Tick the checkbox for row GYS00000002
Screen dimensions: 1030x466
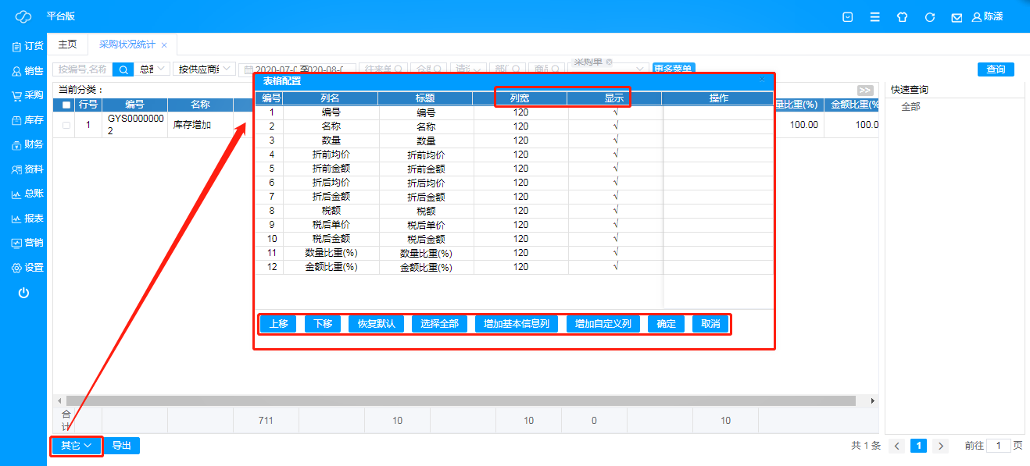[x=66, y=125]
